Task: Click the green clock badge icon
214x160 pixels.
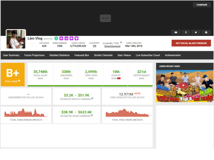Action: pos(56,38)
